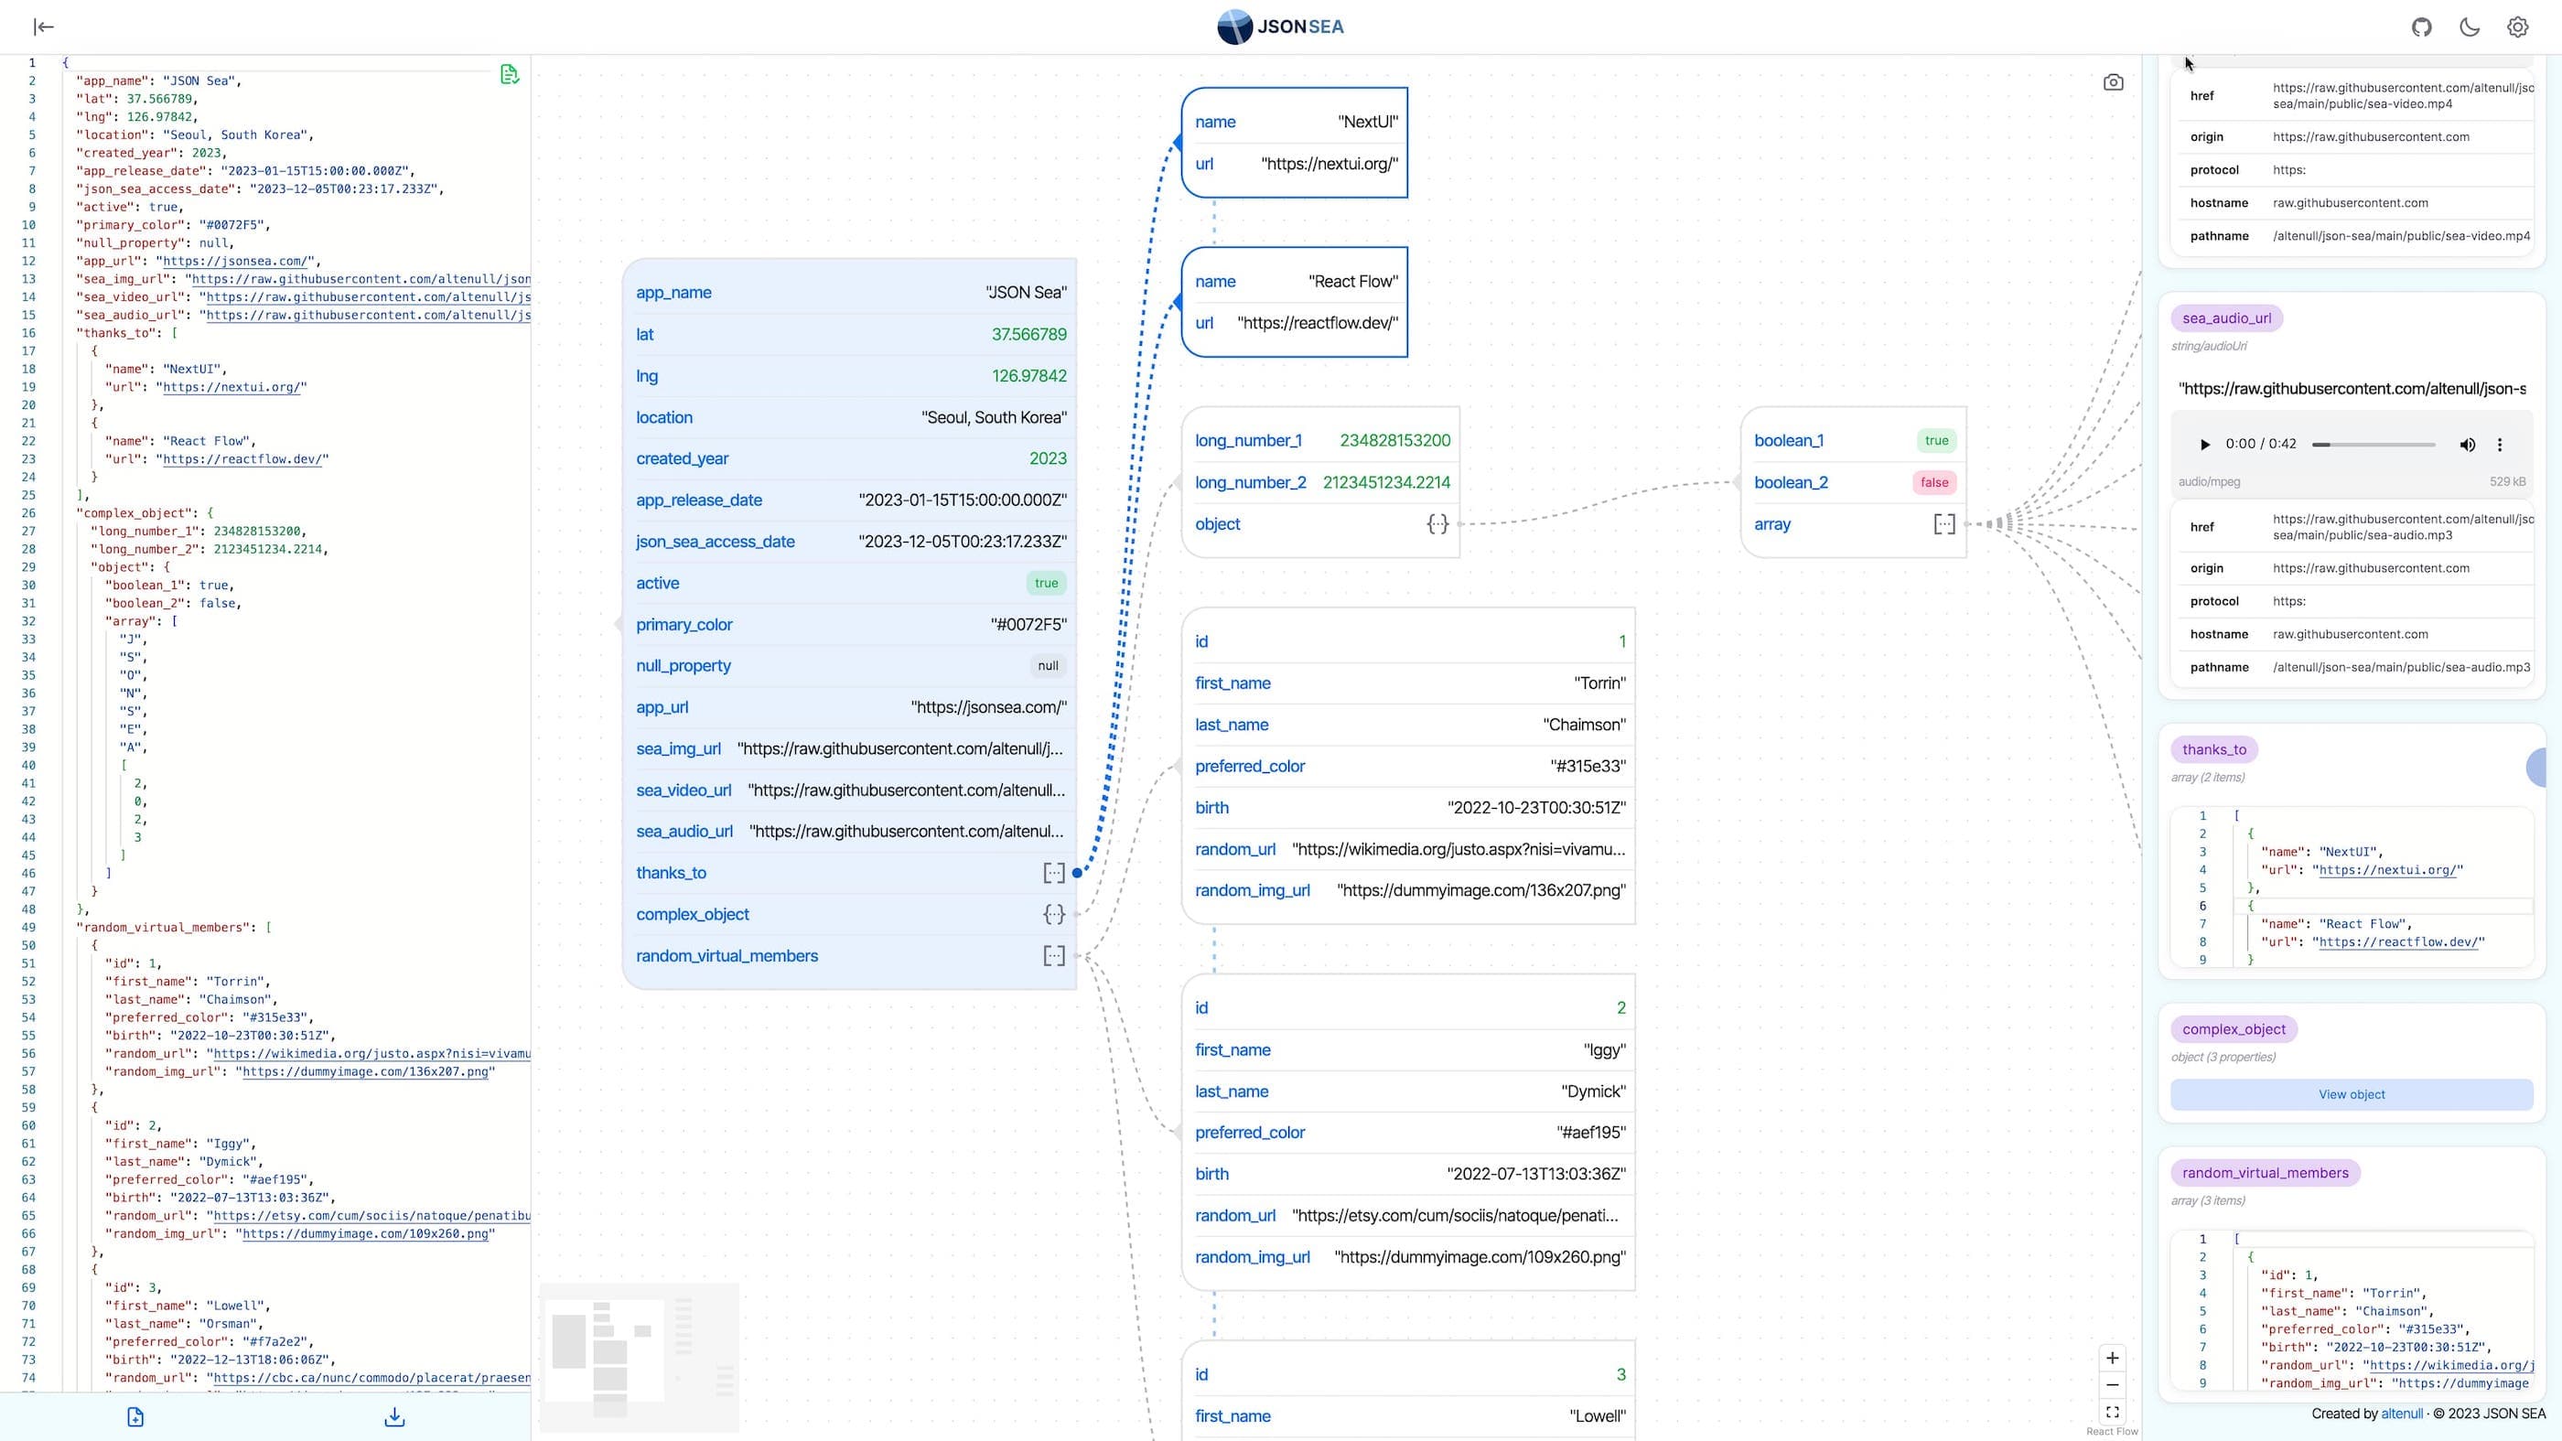Open the audio player's three-dot options menu
Screen dimensions: 2562x1441
(2501, 445)
